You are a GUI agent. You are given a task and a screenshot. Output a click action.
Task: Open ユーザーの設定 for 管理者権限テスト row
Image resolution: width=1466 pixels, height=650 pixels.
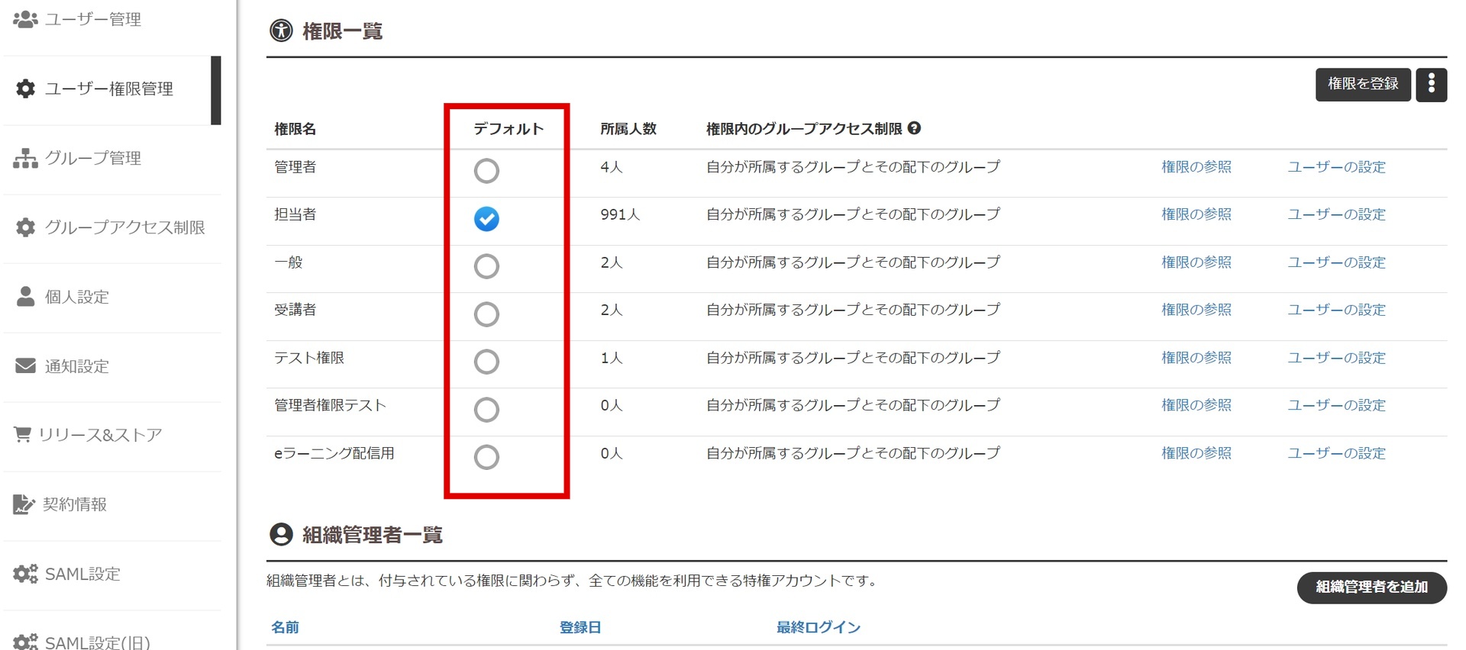click(x=1337, y=405)
